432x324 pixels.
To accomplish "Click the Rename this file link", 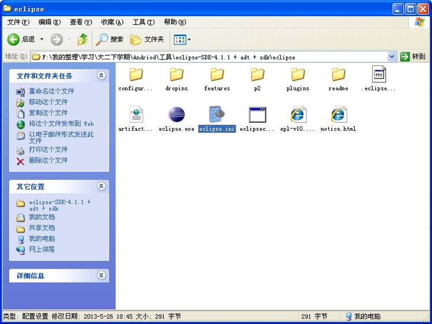I will (x=51, y=91).
